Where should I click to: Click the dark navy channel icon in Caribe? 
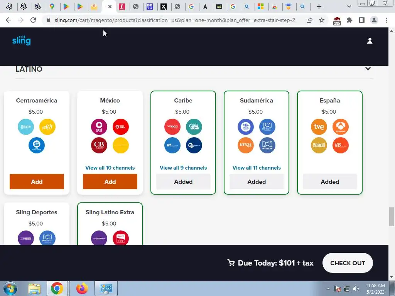coord(194,145)
